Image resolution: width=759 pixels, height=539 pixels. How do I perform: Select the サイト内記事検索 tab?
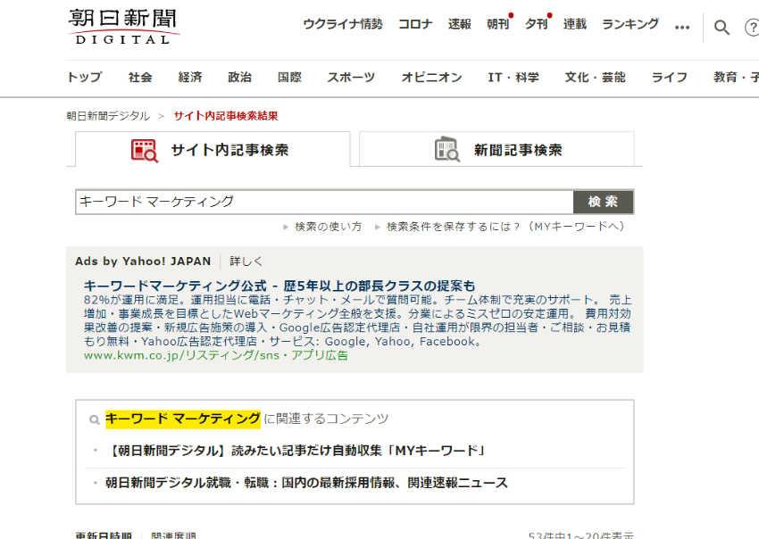213,149
